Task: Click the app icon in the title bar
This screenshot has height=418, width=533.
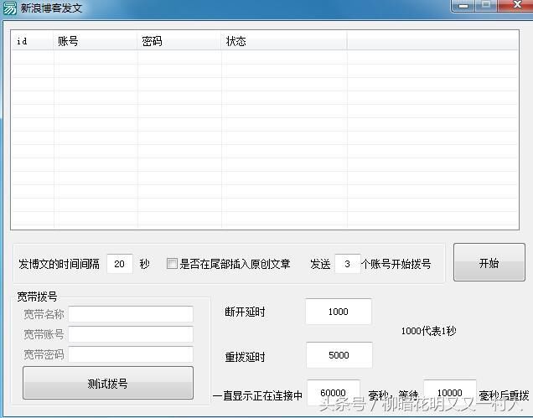Action: [x=9, y=8]
